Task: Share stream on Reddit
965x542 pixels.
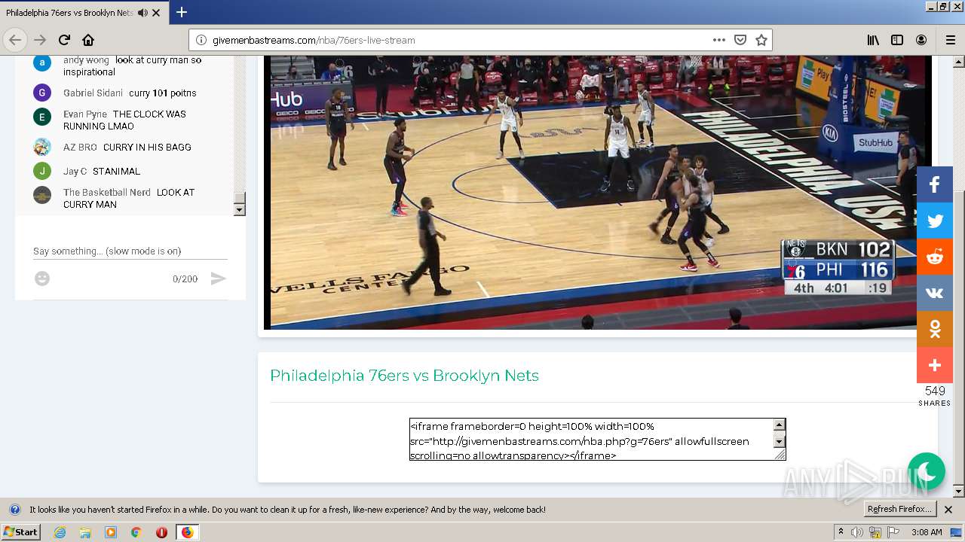Action: [935, 257]
